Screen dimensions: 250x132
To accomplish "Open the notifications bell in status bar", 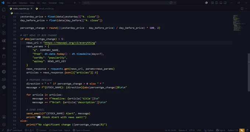I will tap(247, 130).
